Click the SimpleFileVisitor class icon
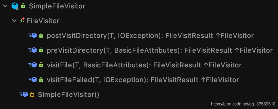Screen dimensions: 278x109 tap(15, 6)
